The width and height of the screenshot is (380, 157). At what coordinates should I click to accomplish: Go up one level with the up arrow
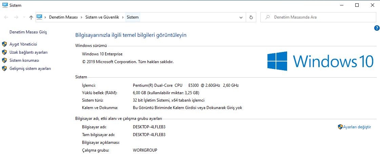31,17
